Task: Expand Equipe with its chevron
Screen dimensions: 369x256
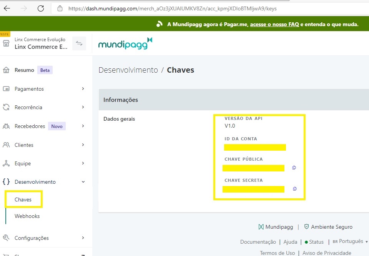Action: click(x=83, y=163)
